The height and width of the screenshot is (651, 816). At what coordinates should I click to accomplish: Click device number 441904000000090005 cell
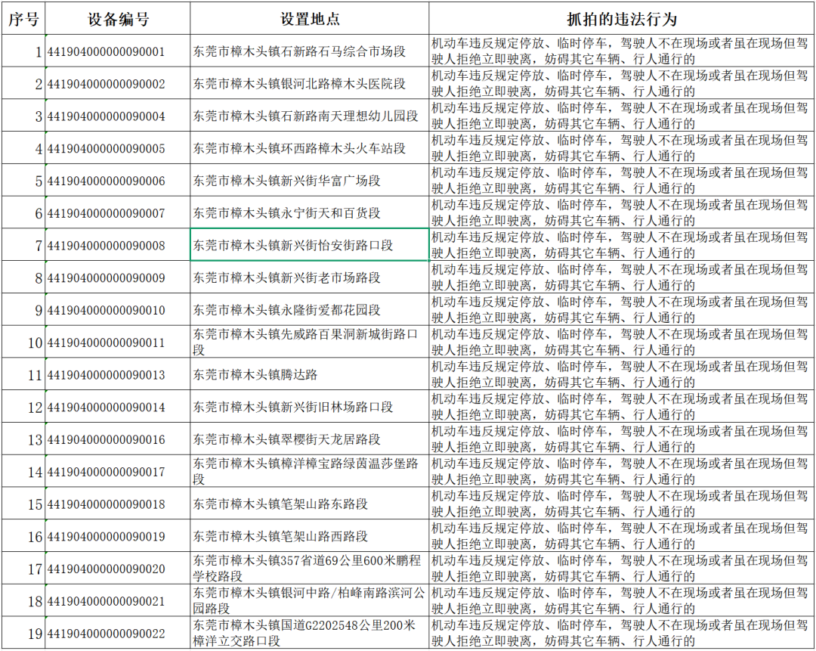click(117, 149)
